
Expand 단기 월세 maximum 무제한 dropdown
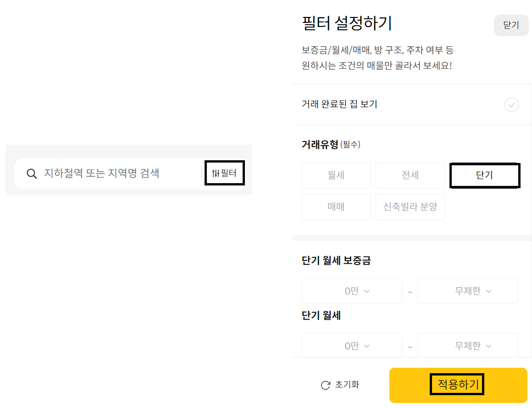point(468,346)
